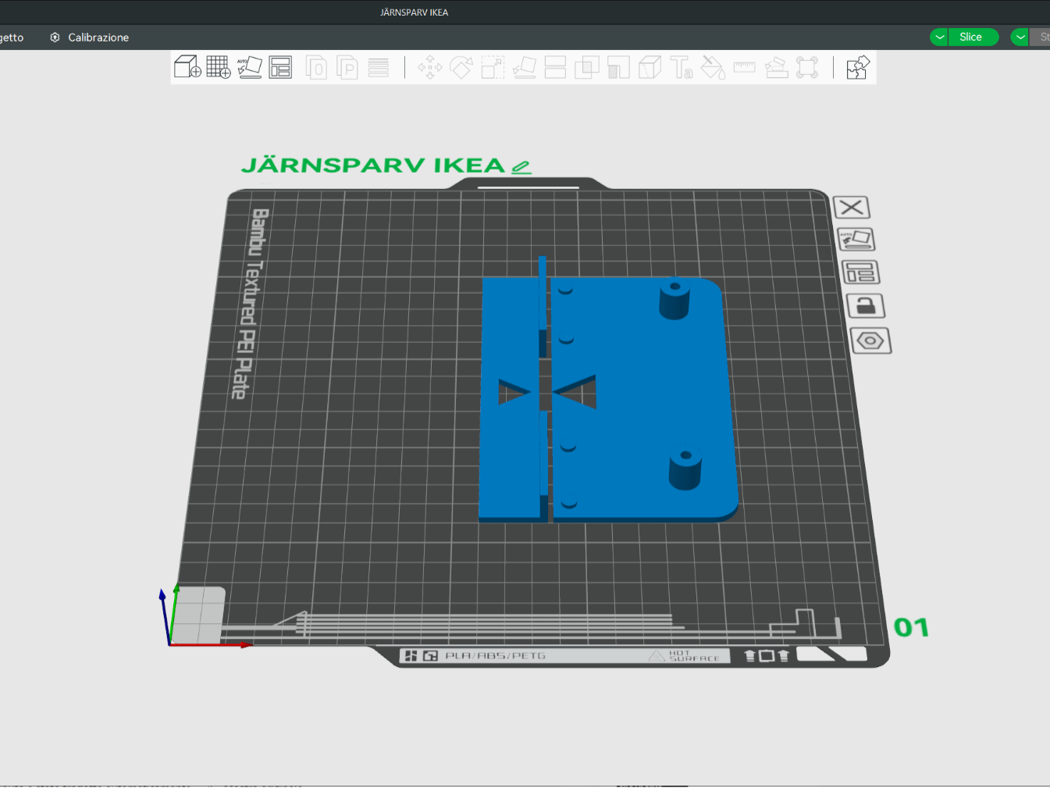Select the Cut tool
This screenshot has width=1050, height=788.
coord(555,67)
